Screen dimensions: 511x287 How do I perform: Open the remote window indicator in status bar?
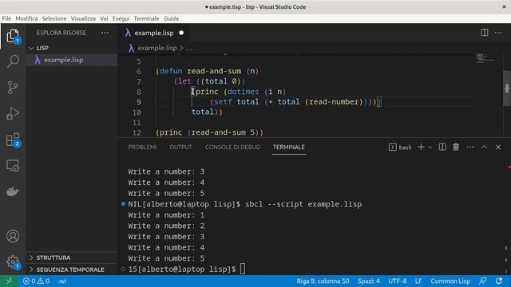[x=9, y=281]
